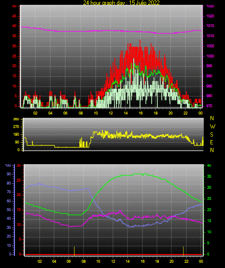Click the 180 wind direction axis label
Viewport: 225px width, 268px height.
click(x=16, y=135)
